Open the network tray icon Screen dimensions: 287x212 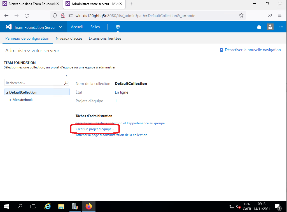click(x=232, y=206)
